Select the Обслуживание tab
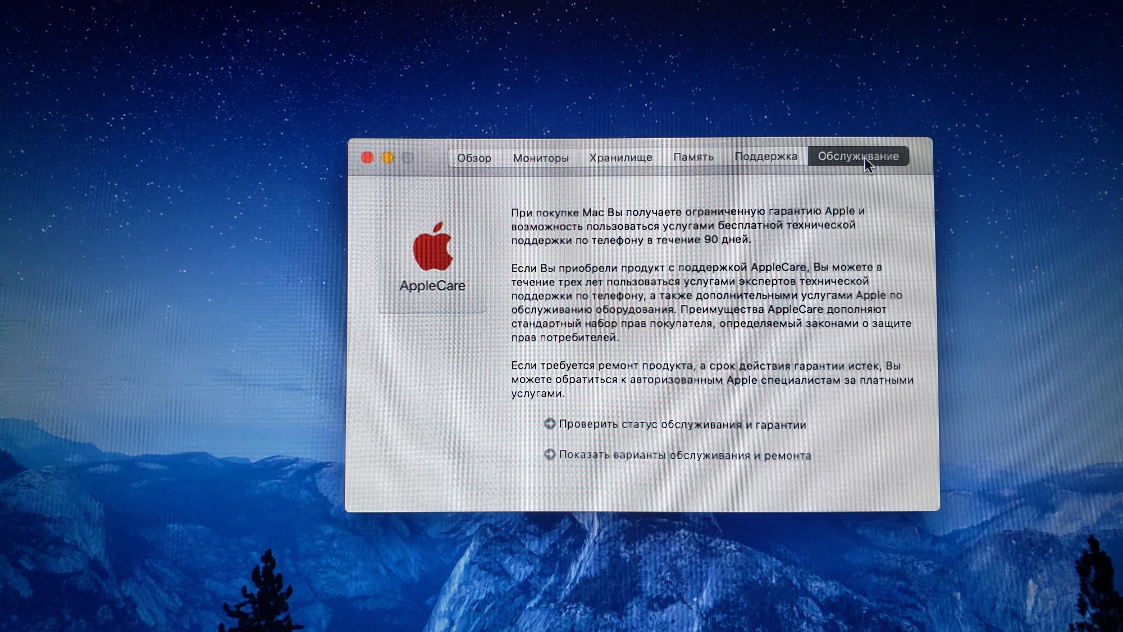 [858, 156]
